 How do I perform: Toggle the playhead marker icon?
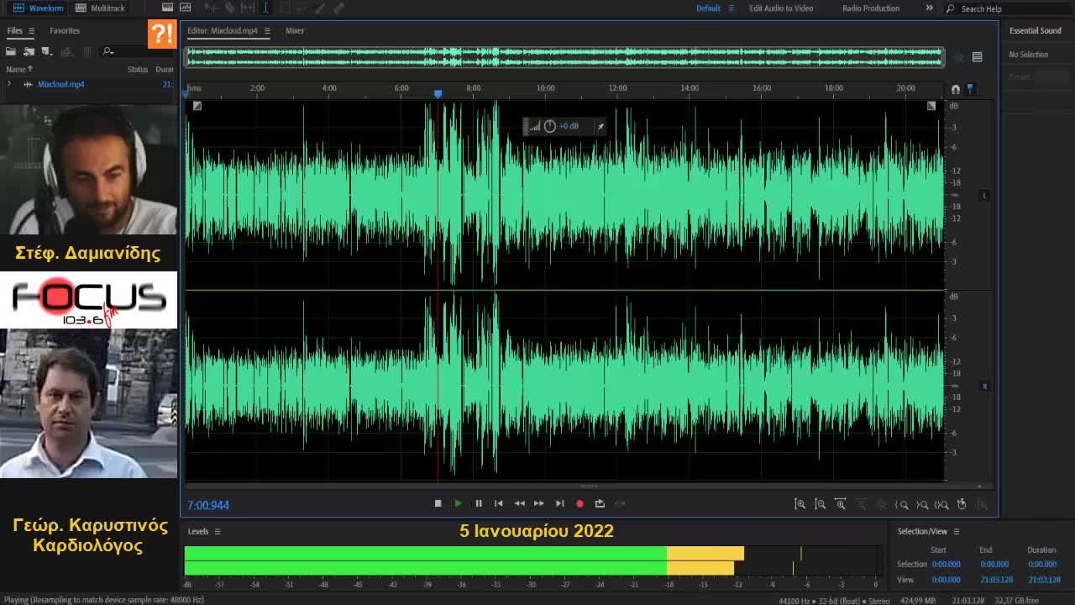pyautogui.click(x=970, y=89)
